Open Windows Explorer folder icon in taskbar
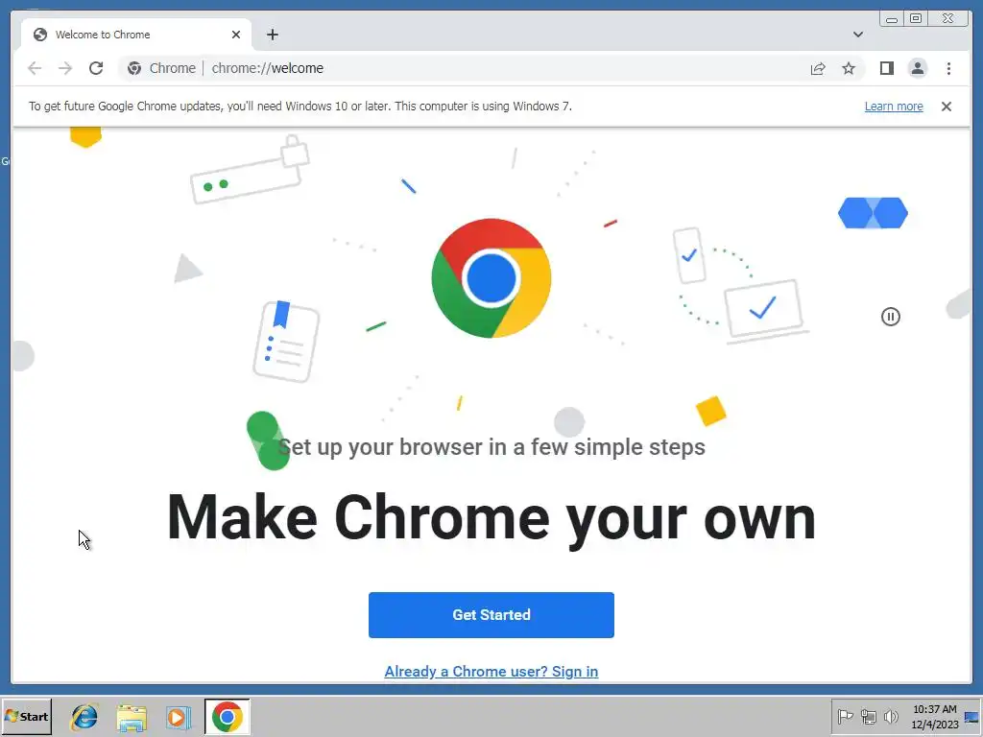Viewport: 983px width, 737px height. click(x=132, y=717)
